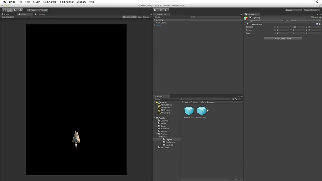Open the Layers dropdown

click(293, 10)
